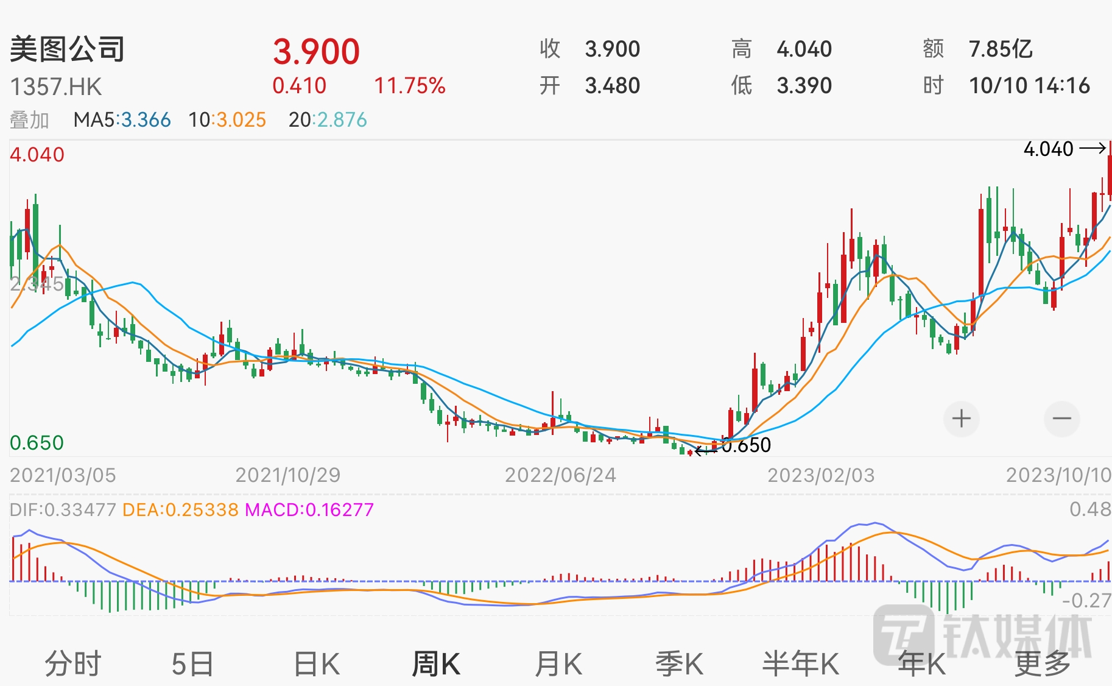Tap the date label 2021/03/05
This screenshot has height=686, width=1112.
tap(63, 475)
